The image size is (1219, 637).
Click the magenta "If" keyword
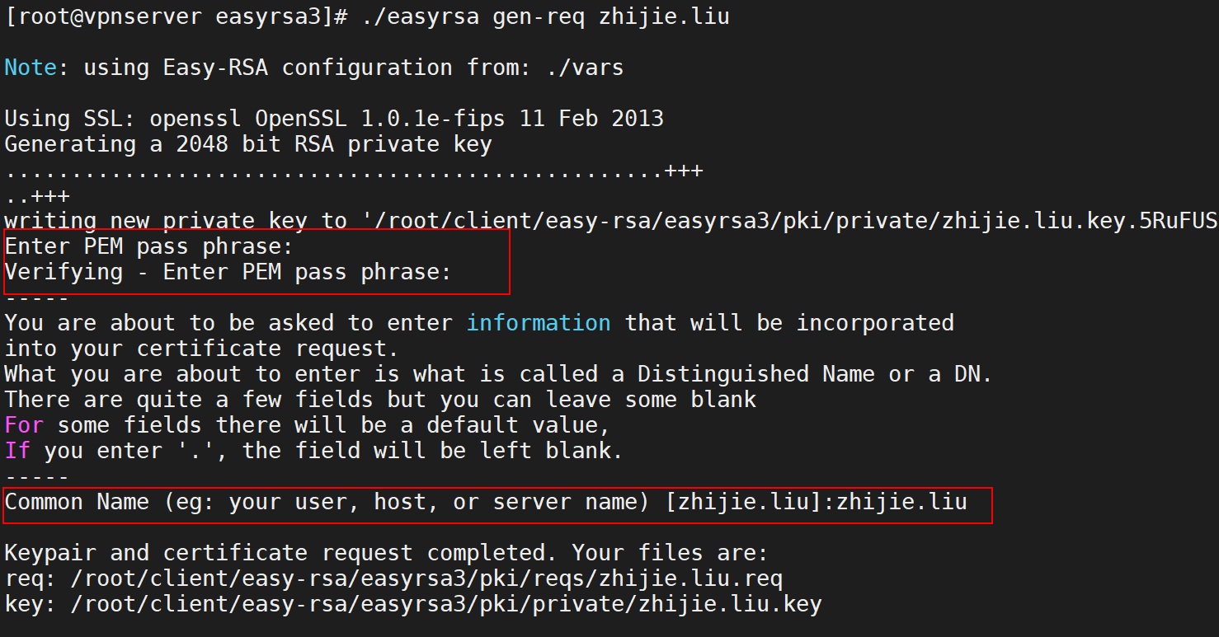pyautogui.click(x=17, y=451)
